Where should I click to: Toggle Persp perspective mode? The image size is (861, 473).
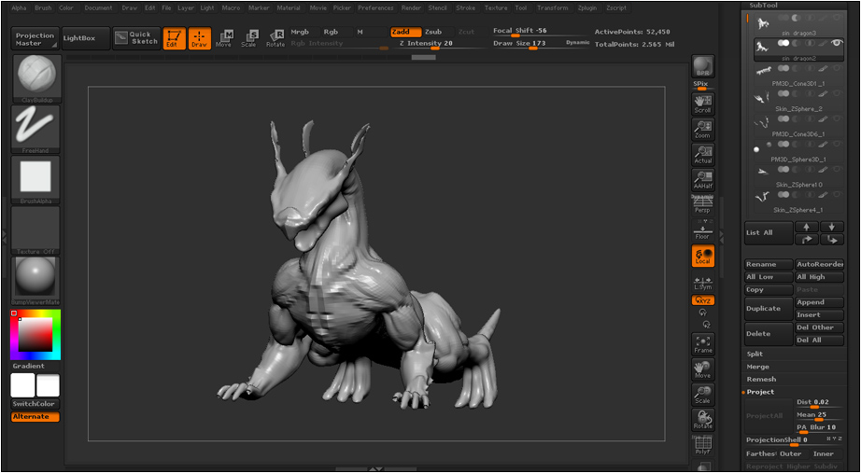(x=703, y=204)
